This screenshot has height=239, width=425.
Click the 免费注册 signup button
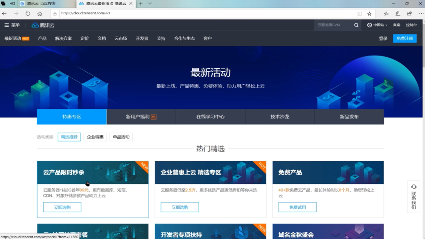pyautogui.click(x=405, y=38)
